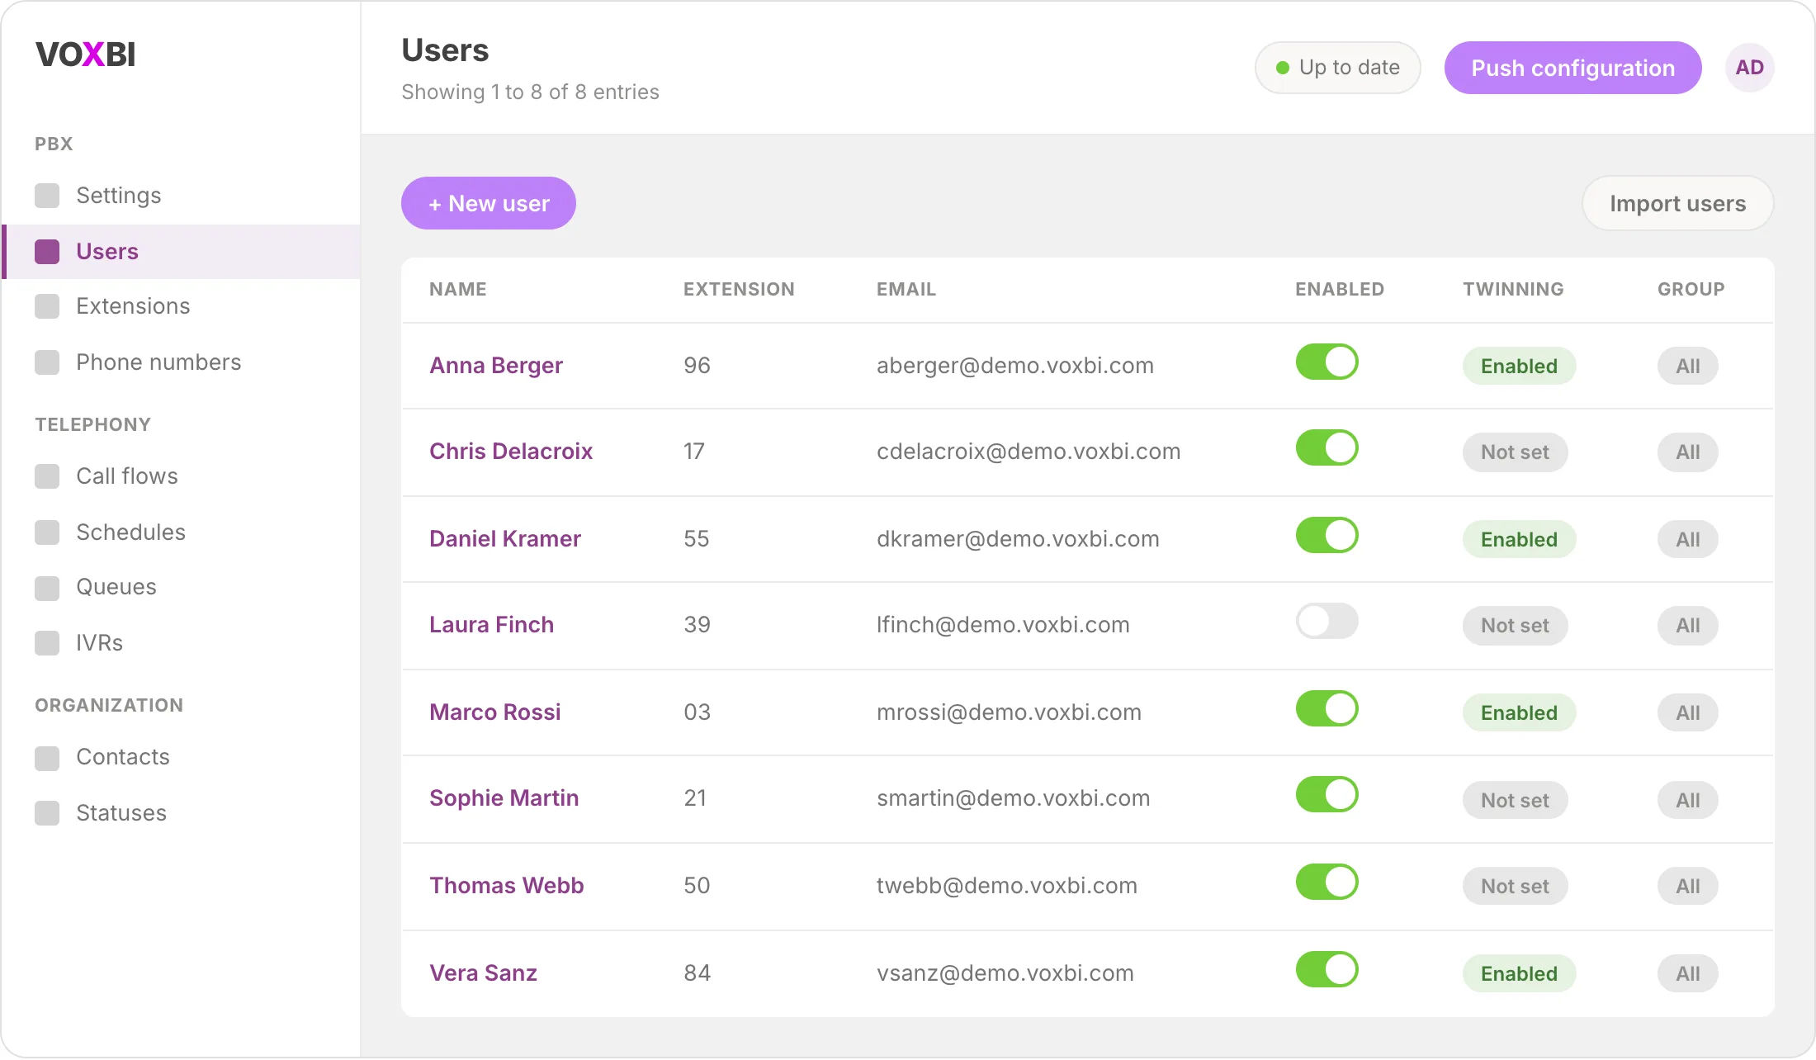Screen dimensions: 1816x1060
Task: Select the Users menu item
Action: 181,252
